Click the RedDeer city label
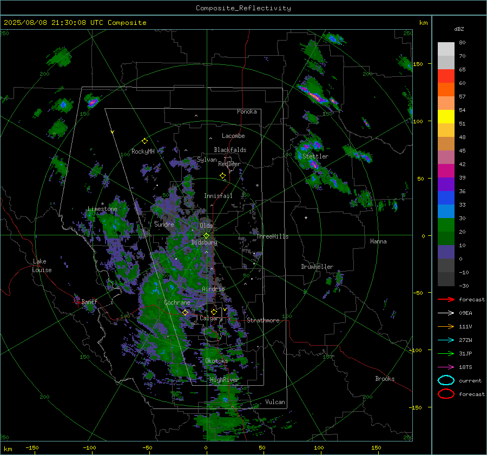This screenshot has width=487, height=455. (229, 164)
